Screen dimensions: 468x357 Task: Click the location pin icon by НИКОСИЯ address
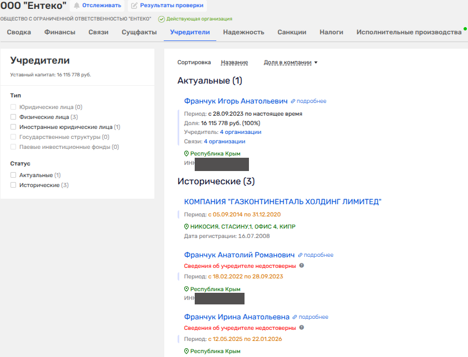186,227
